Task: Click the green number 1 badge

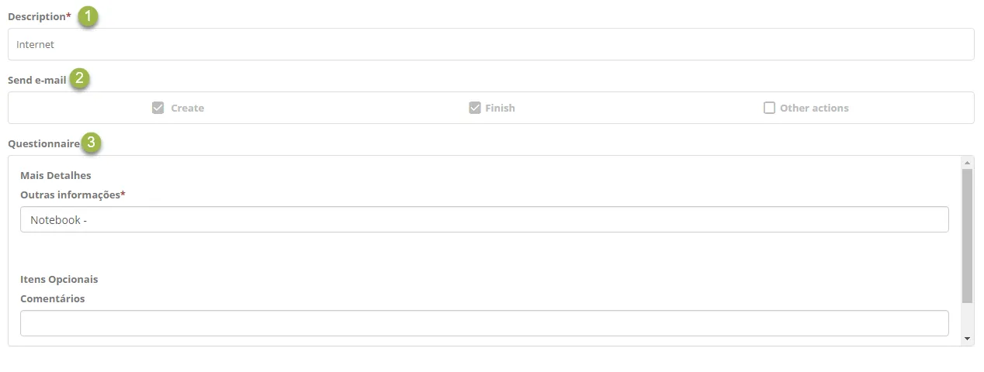Action: coord(89,16)
